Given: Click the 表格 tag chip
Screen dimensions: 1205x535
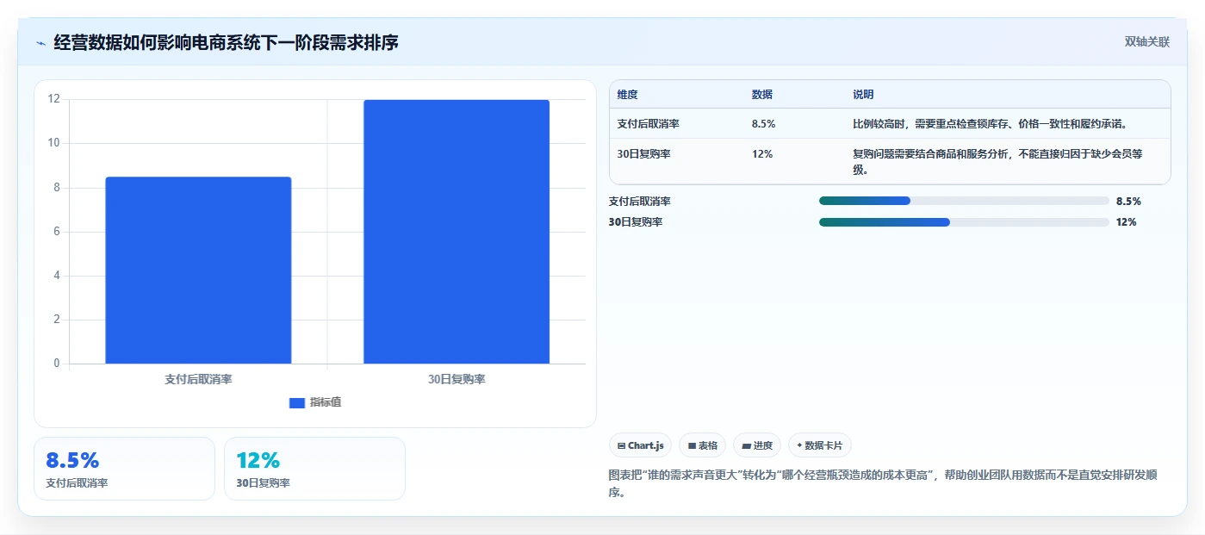Looking at the screenshot, I should (703, 445).
